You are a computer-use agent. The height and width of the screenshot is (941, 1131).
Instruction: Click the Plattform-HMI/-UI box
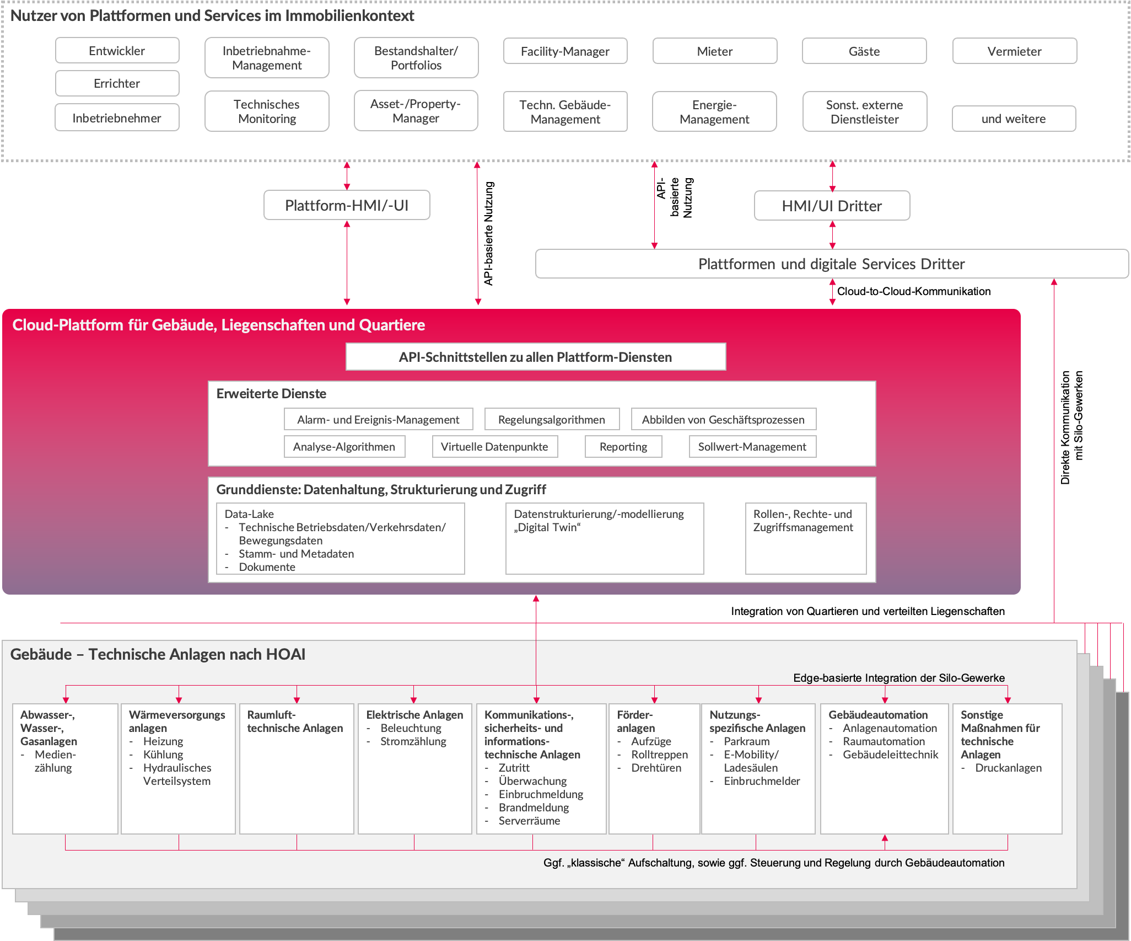pos(347,205)
